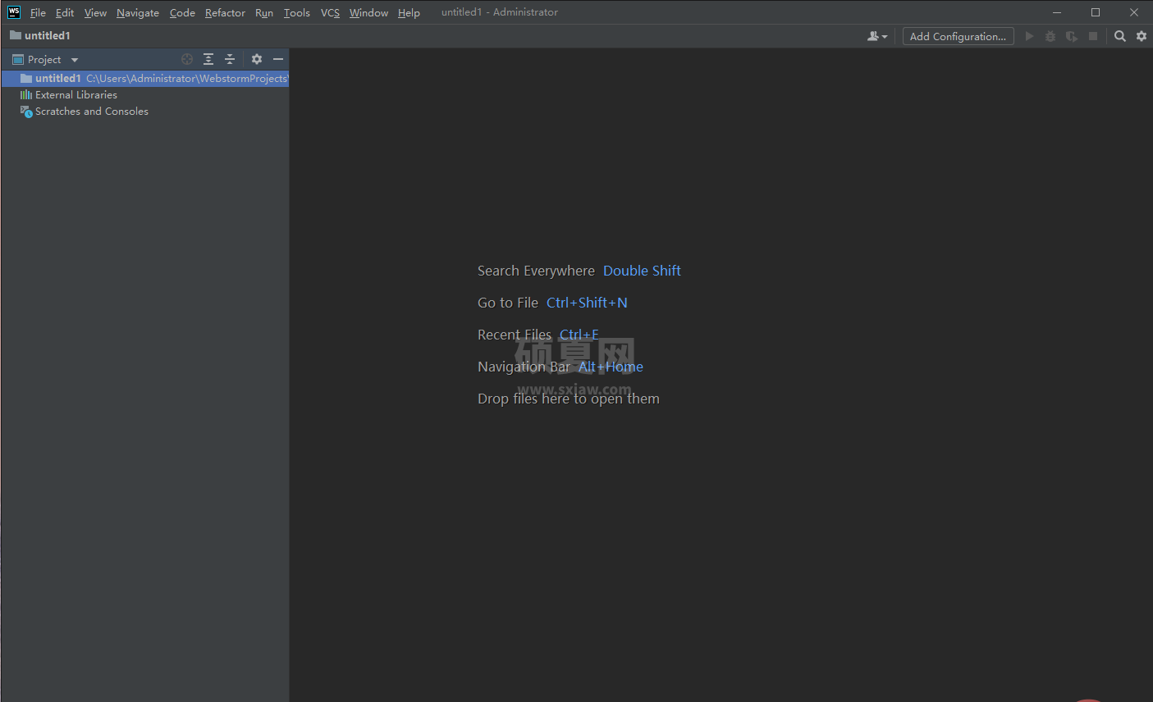Image resolution: width=1153 pixels, height=702 pixels.
Task: Click Double Shift shortcut text
Action: point(642,271)
